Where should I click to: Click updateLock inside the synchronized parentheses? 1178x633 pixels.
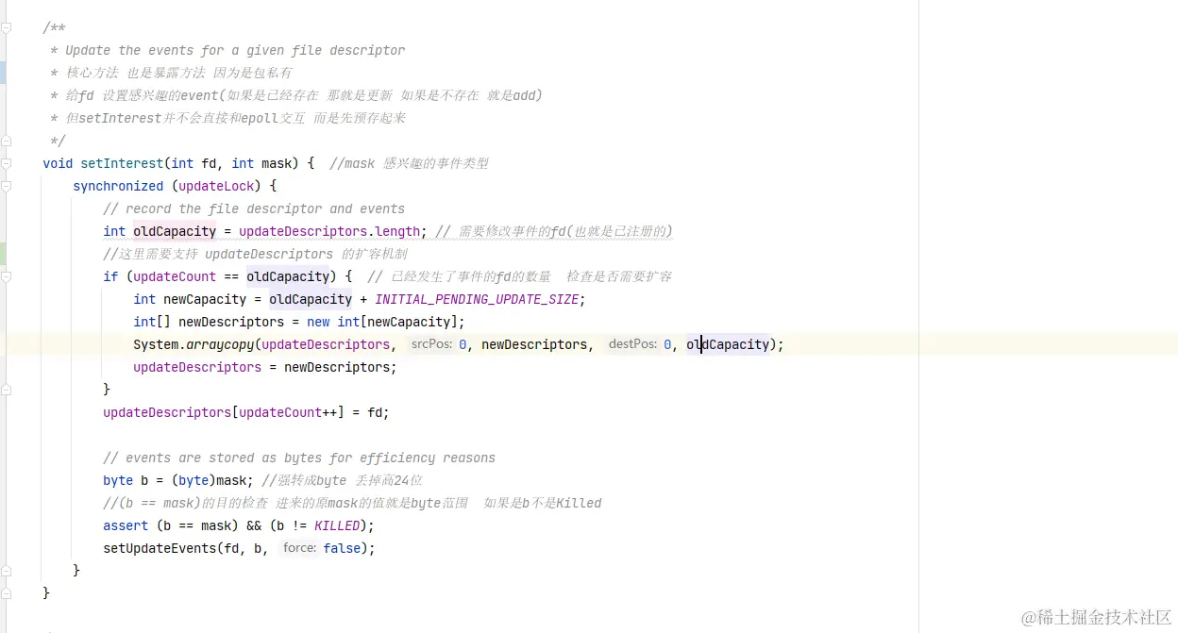[216, 186]
